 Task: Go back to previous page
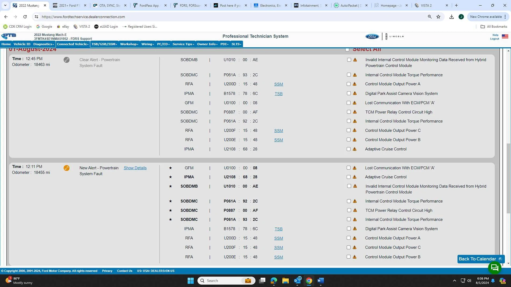6,17
